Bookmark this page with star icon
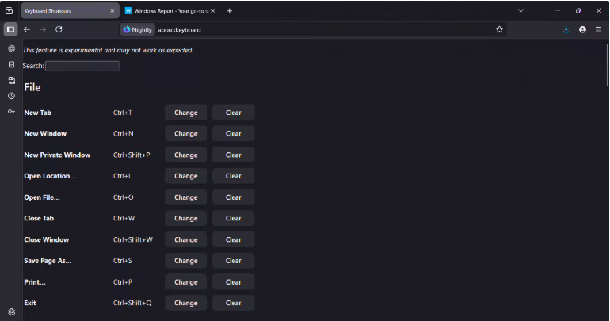The height and width of the screenshot is (321, 610). pos(499,29)
